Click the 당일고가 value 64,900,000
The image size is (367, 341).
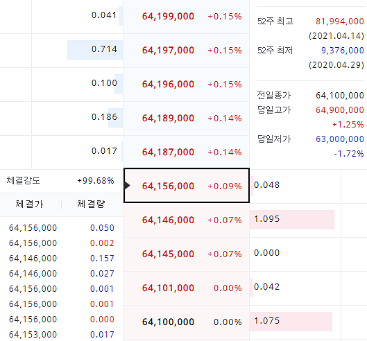pyautogui.click(x=340, y=110)
